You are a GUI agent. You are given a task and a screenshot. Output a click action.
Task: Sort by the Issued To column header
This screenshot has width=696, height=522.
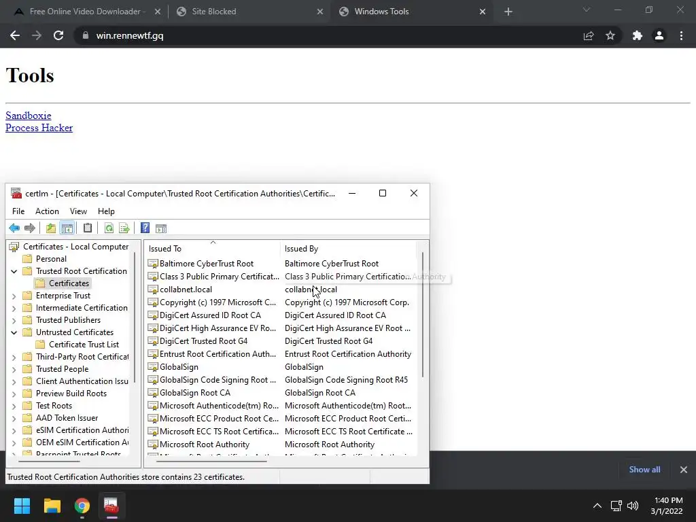coord(213,249)
